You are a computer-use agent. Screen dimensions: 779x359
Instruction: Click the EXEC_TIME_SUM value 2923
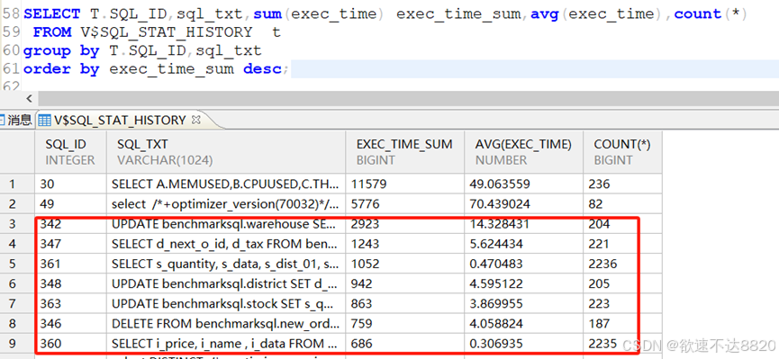click(x=405, y=224)
